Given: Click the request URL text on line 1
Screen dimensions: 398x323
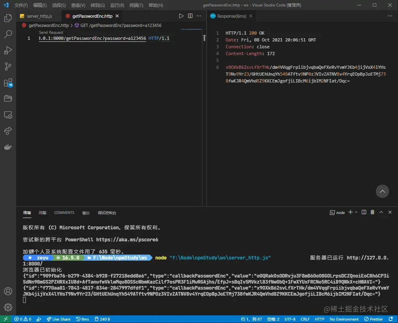Looking at the screenshot, I should [x=93, y=38].
